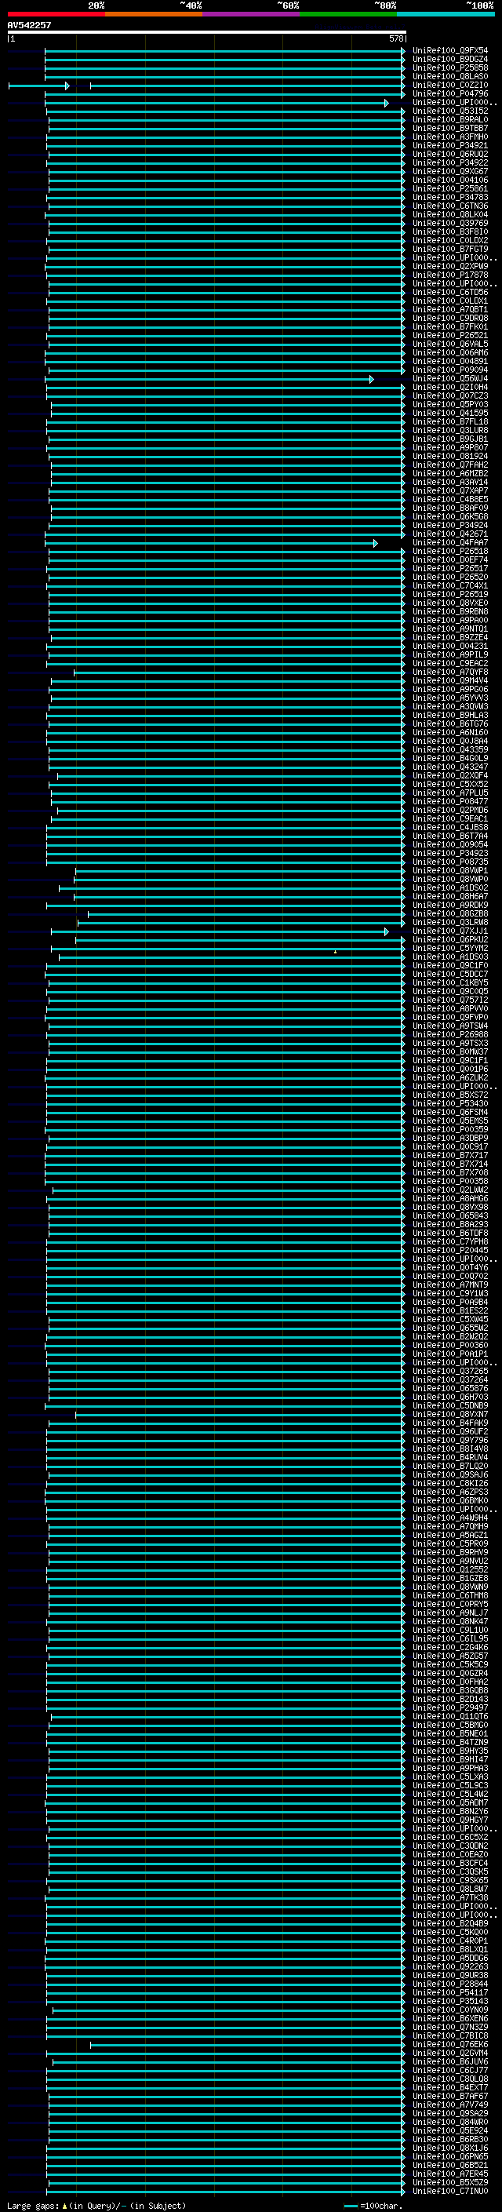
Task: Click the UniRef100_Q6FSM4 name
Action: (x=449, y=1112)
